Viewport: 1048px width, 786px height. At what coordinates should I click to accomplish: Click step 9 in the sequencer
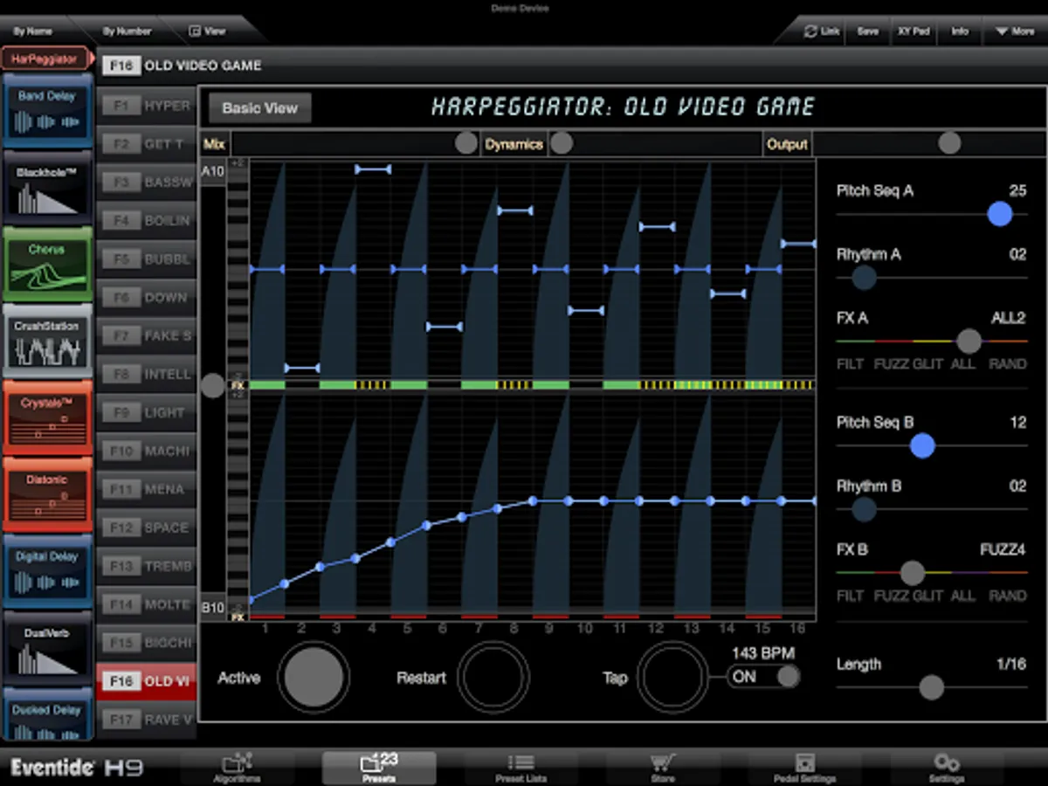click(x=548, y=629)
